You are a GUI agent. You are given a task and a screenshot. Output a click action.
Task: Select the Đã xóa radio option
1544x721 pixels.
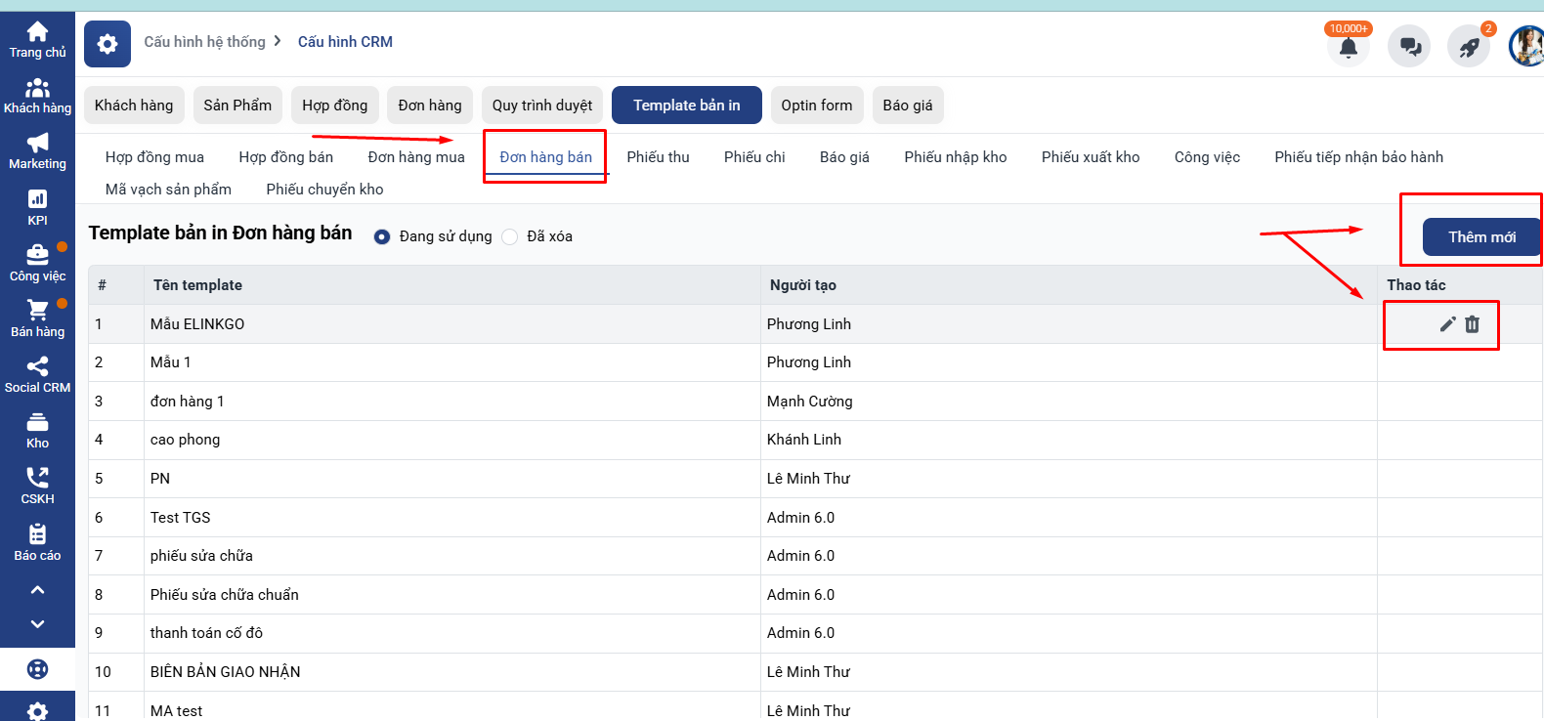click(510, 236)
